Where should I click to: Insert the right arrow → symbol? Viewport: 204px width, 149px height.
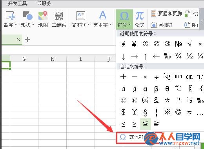[134, 56]
